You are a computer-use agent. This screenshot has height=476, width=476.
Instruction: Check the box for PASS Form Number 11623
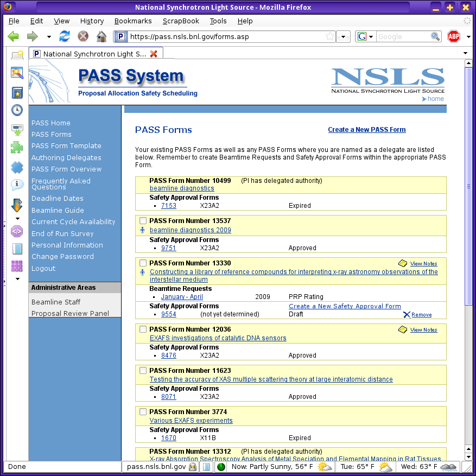(143, 370)
